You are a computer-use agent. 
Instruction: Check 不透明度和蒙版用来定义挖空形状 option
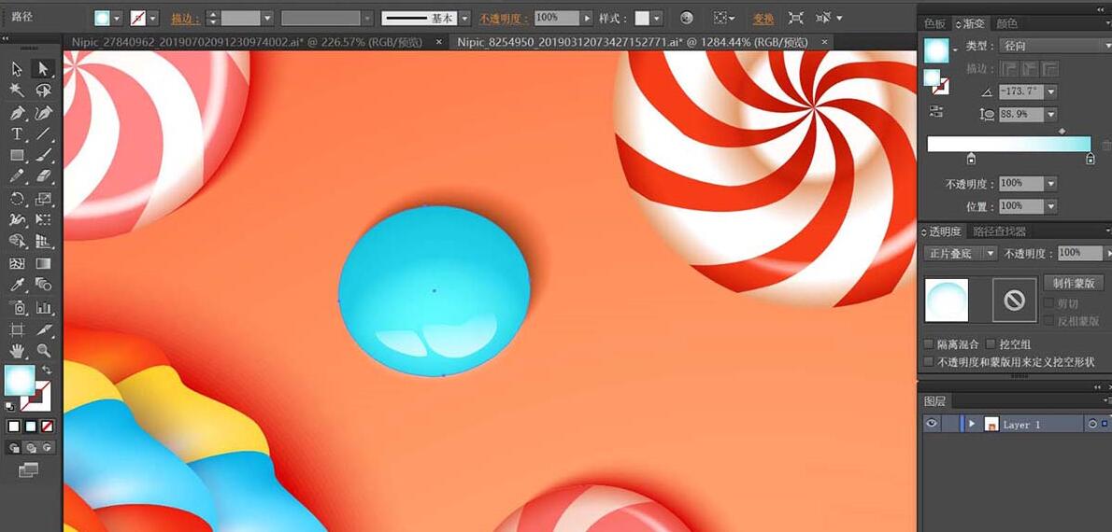coord(928,361)
